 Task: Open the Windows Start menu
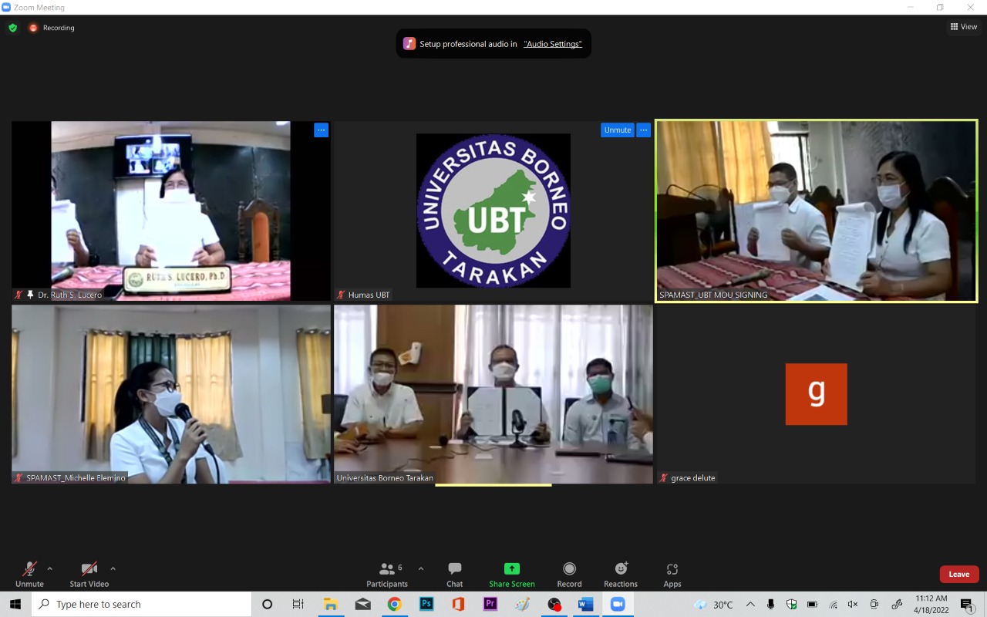(x=15, y=605)
